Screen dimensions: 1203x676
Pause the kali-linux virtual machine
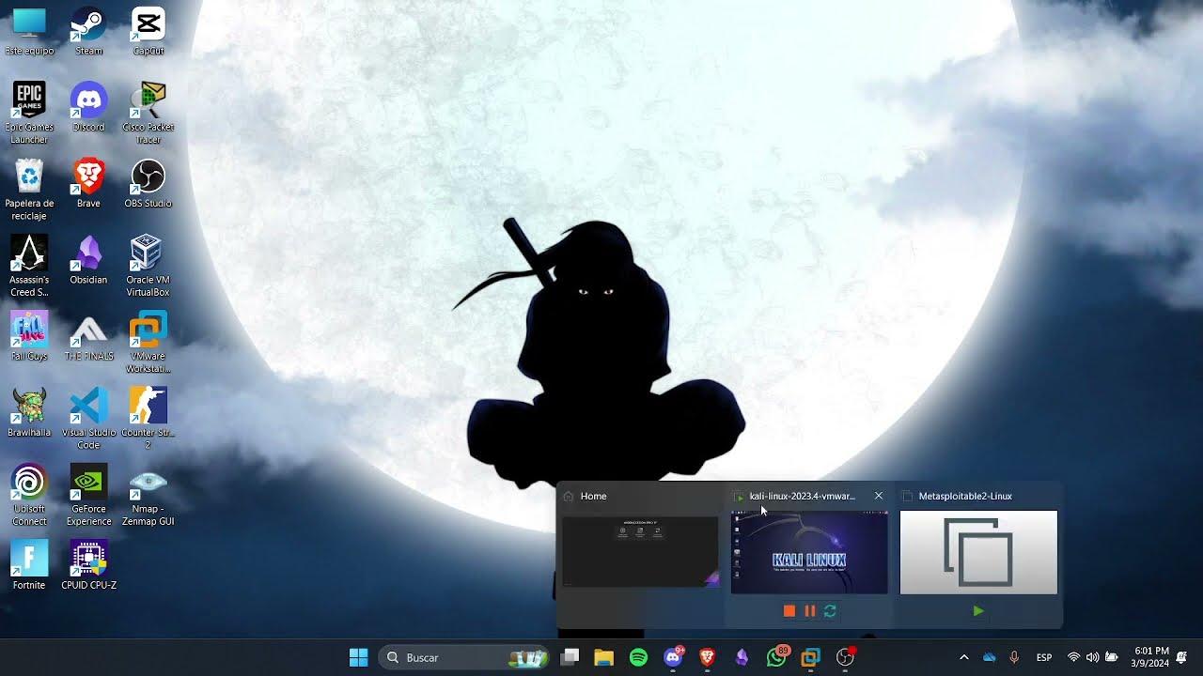(x=809, y=610)
